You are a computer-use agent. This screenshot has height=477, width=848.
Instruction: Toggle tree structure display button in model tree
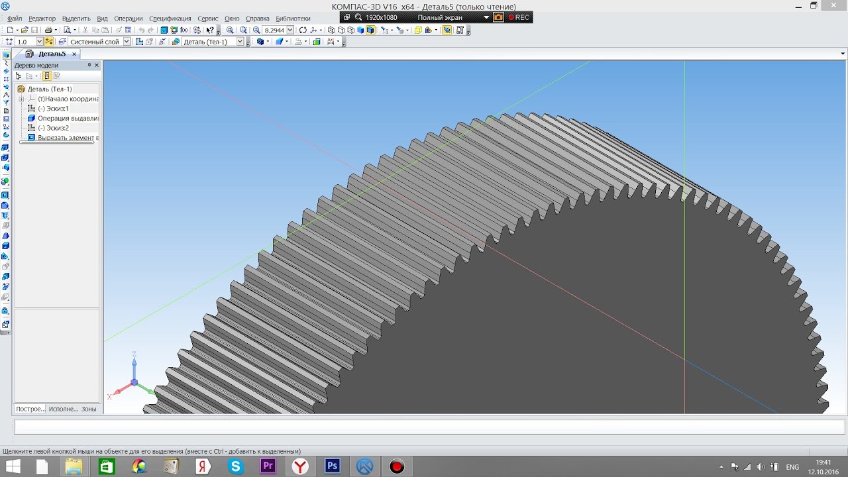(x=19, y=76)
